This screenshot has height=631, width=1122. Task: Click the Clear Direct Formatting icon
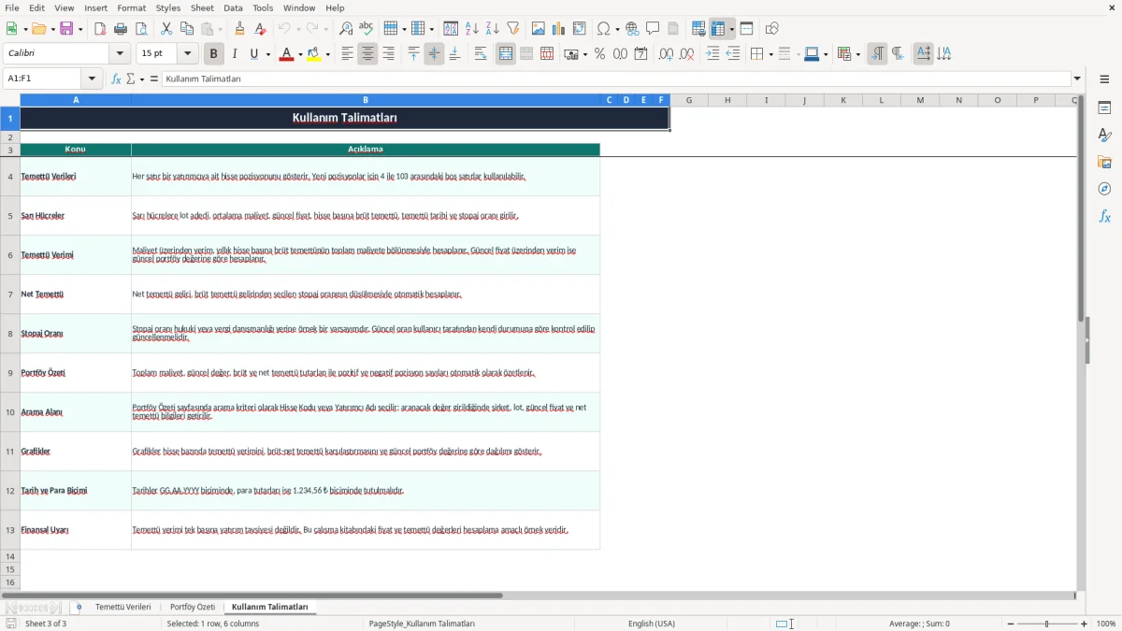(x=261, y=29)
